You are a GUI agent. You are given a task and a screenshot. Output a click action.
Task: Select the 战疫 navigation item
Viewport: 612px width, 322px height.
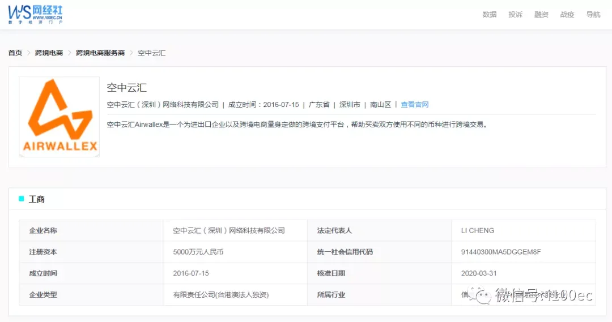pyautogui.click(x=567, y=14)
